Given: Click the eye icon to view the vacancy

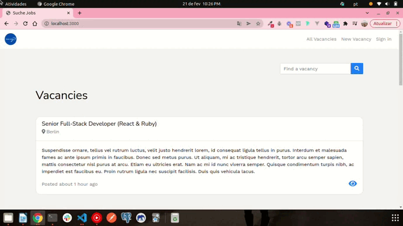Looking at the screenshot, I should point(353,183).
